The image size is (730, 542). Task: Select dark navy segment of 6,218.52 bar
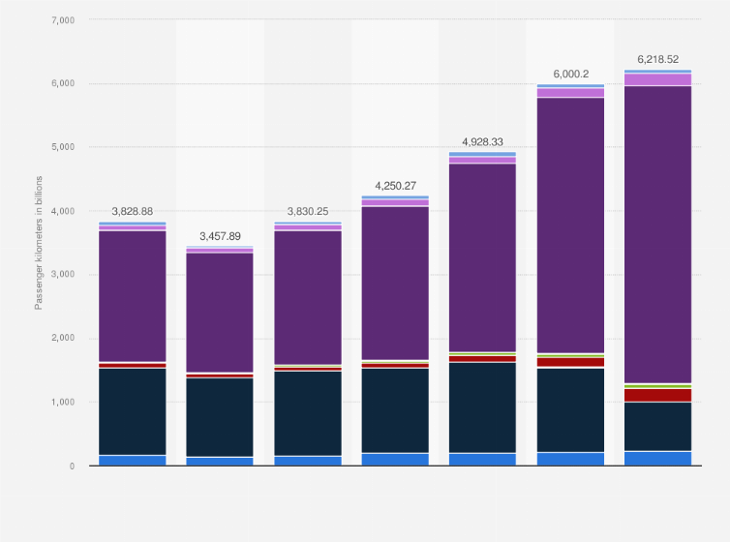(x=657, y=427)
